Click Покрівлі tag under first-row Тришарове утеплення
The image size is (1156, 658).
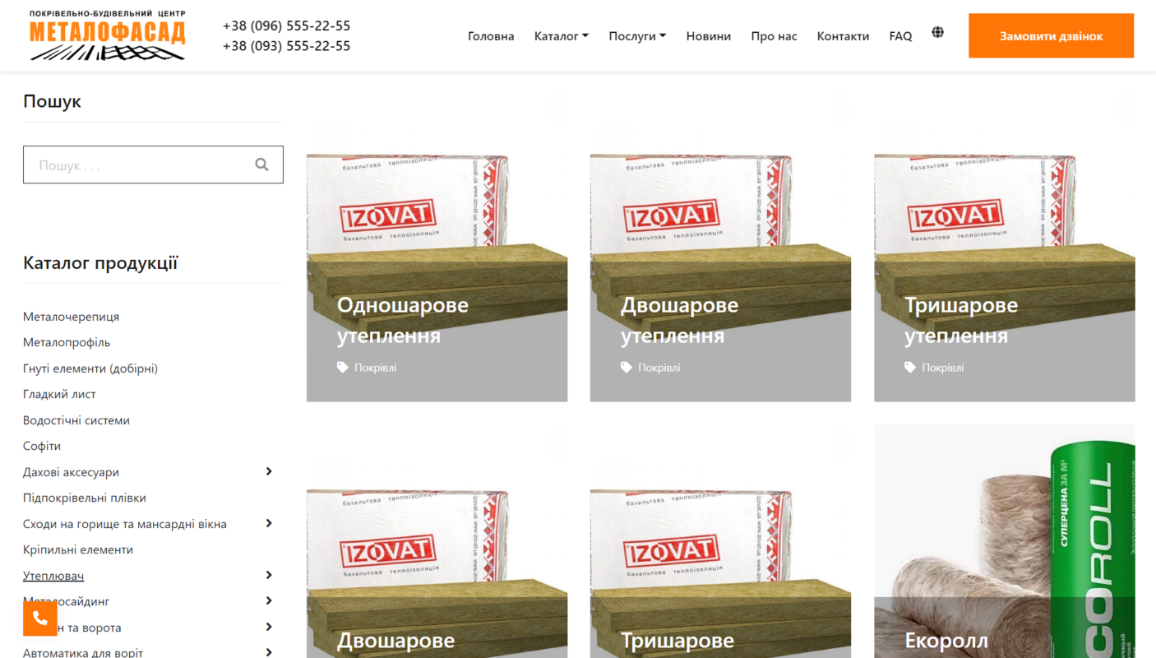[x=943, y=368]
